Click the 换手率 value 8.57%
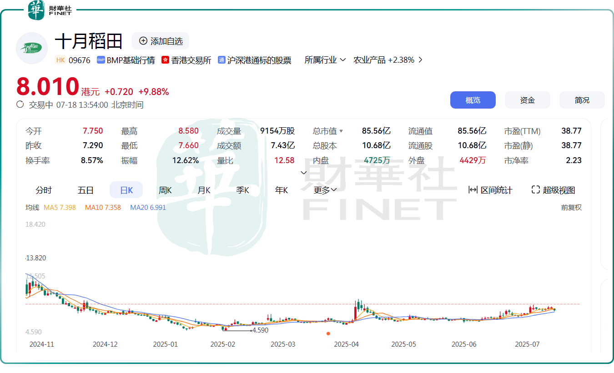 point(92,160)
